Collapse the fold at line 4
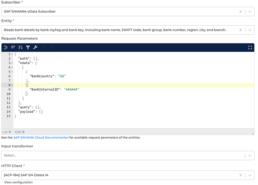258x185 pixels. (12, 67)
